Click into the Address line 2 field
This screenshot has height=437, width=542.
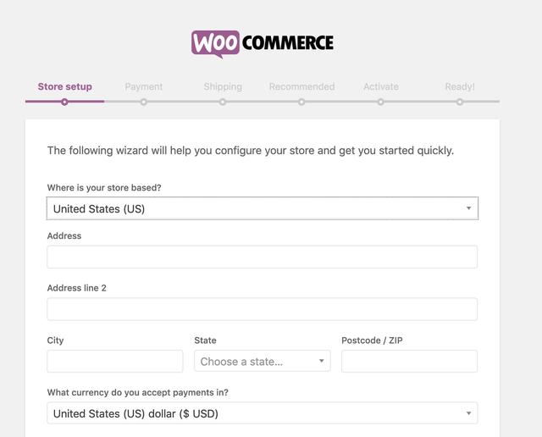(263, 309)
